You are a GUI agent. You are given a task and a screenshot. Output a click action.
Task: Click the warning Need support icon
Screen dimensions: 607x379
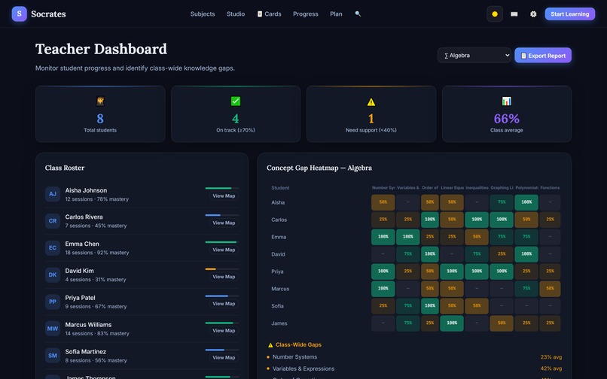371,102
